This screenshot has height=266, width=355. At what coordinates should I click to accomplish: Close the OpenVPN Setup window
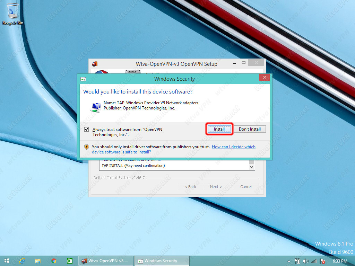click(256, 62)
